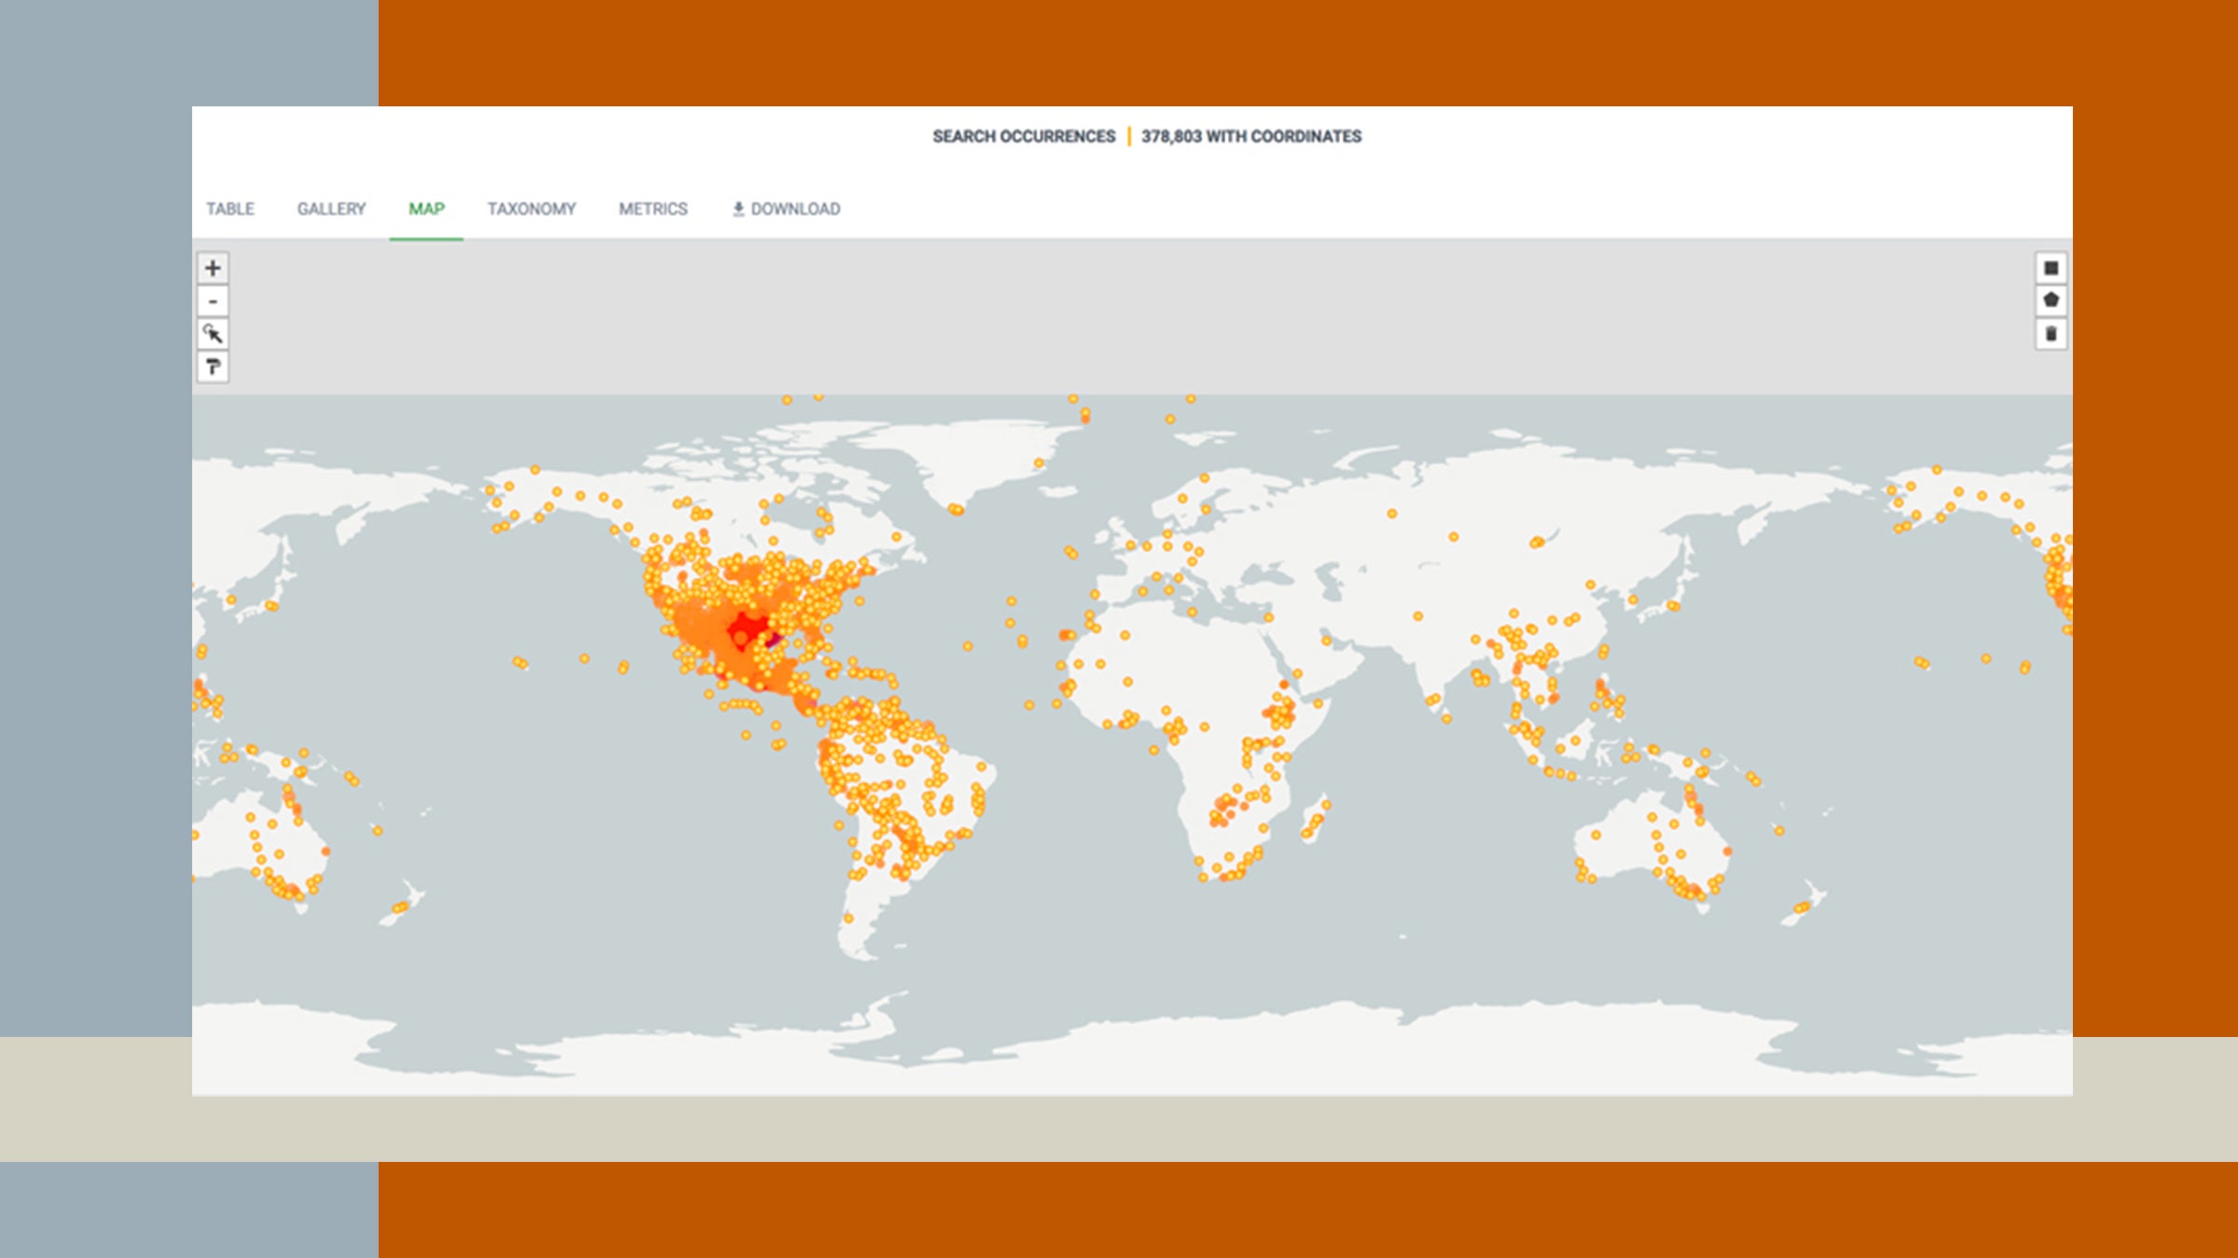
Task: Click the Download button
Action: (x=786, y=209)
